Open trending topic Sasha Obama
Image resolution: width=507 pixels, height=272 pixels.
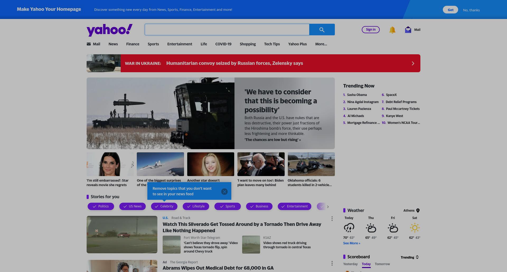pyautogui.click(x=357, y=95)
